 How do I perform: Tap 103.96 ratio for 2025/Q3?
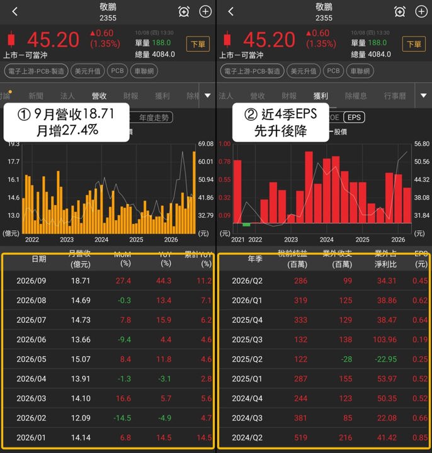(385, 340)
